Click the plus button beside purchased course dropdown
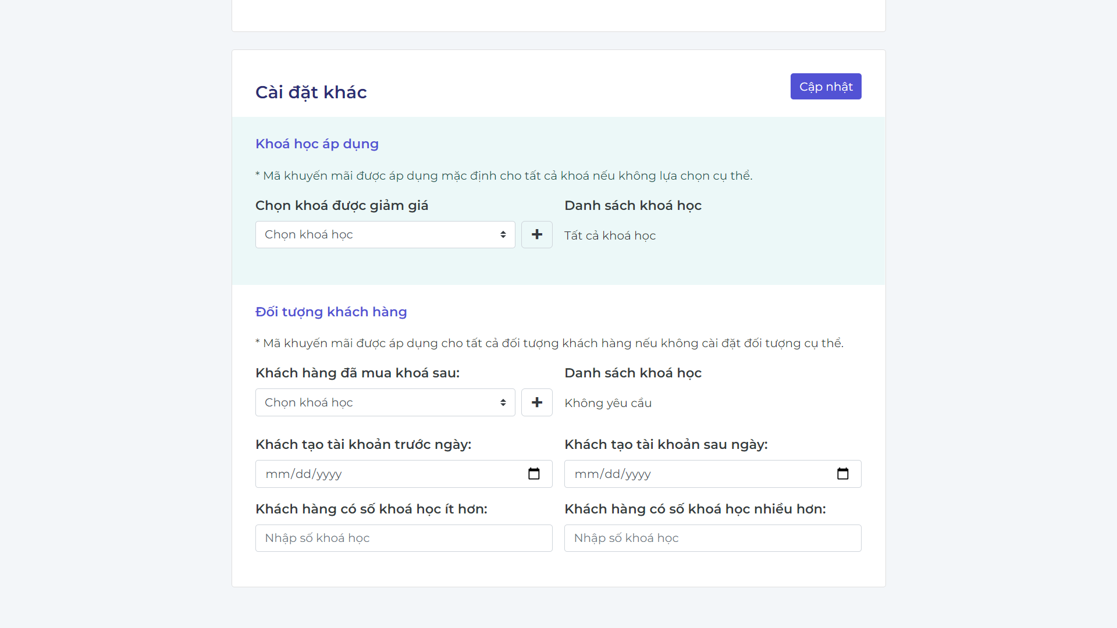 (536, 402)
